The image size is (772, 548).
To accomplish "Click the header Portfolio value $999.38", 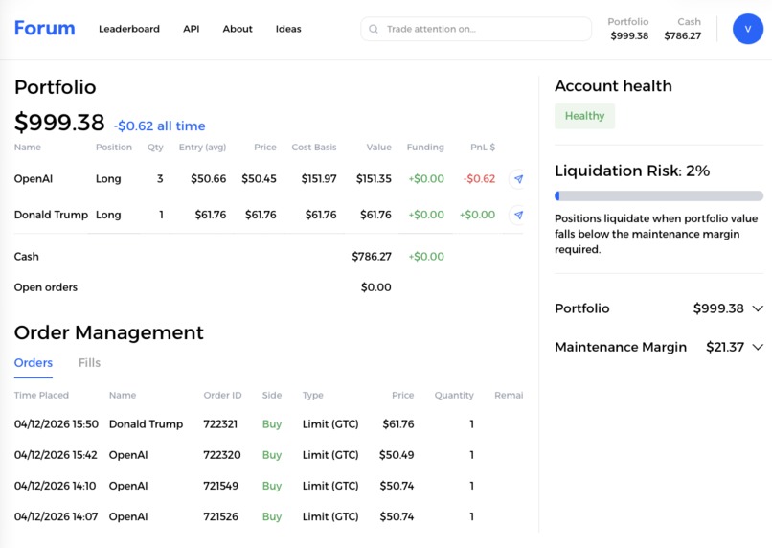I will pos(628,36).
